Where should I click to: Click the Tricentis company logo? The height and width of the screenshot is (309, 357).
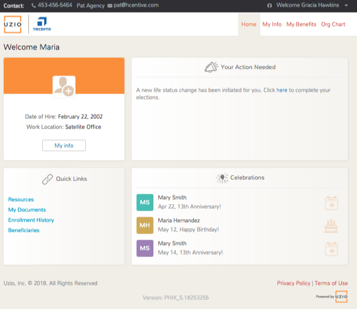[42, 24]
